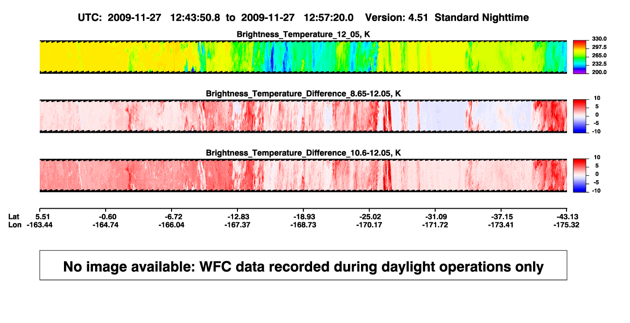Click the UTC time range title
This screenshot has width=630, height=323.
[x=303, y=17]
